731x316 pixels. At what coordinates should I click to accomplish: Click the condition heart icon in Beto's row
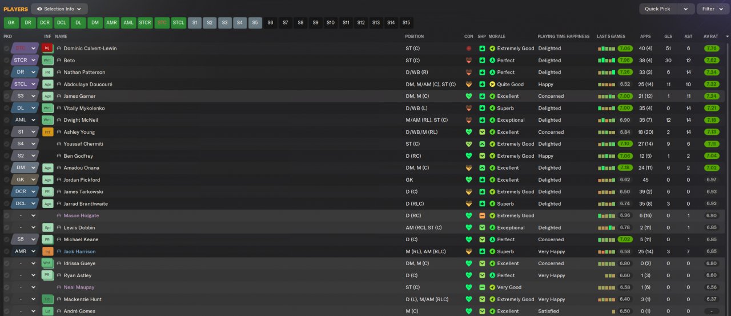pos(469,61)
